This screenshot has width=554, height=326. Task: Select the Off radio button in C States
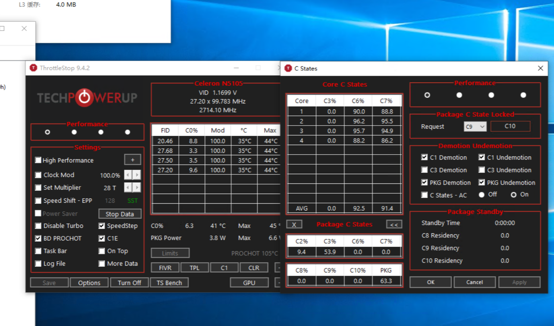tap(482, 195)
